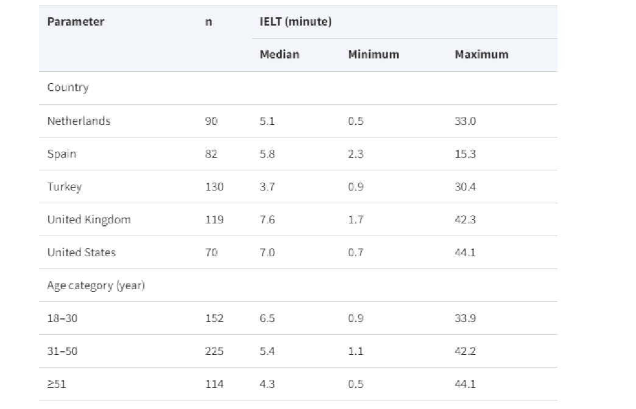Select the Age category (year) label
Image resolution: width=636 pixels, height=409 pixels.
[96, 285]
